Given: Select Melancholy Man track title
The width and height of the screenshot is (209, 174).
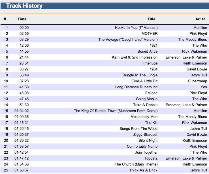Looking at the screenshot, I should click(x=144, y=117).
